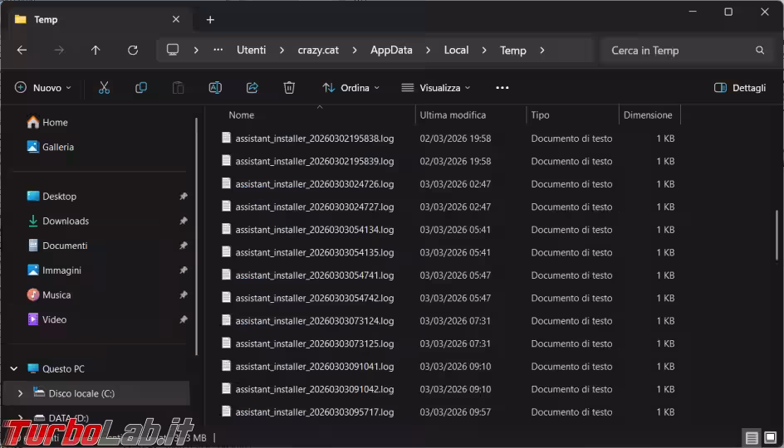
Task: Navigate back with the back arrow
Action: (x=22, y=51)
